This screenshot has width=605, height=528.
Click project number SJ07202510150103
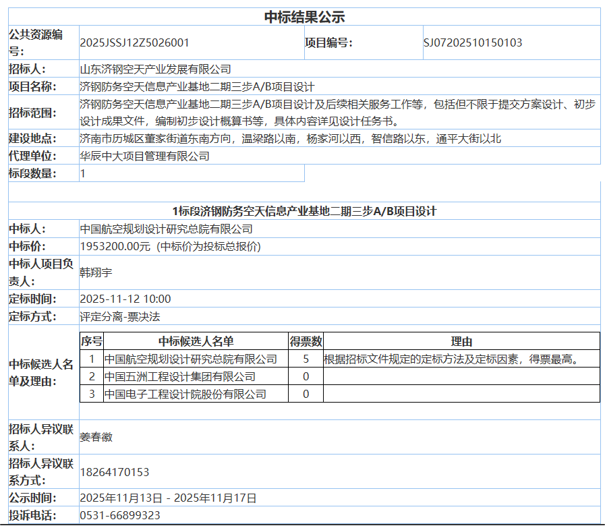[x=473, y=42]
